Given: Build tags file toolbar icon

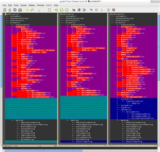Looking at the screenshot, I should click(x=96, y=10).
